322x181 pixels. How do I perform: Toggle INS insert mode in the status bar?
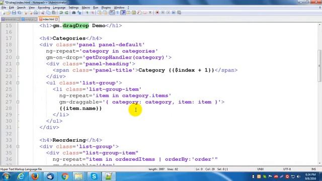tap(313, 169)
